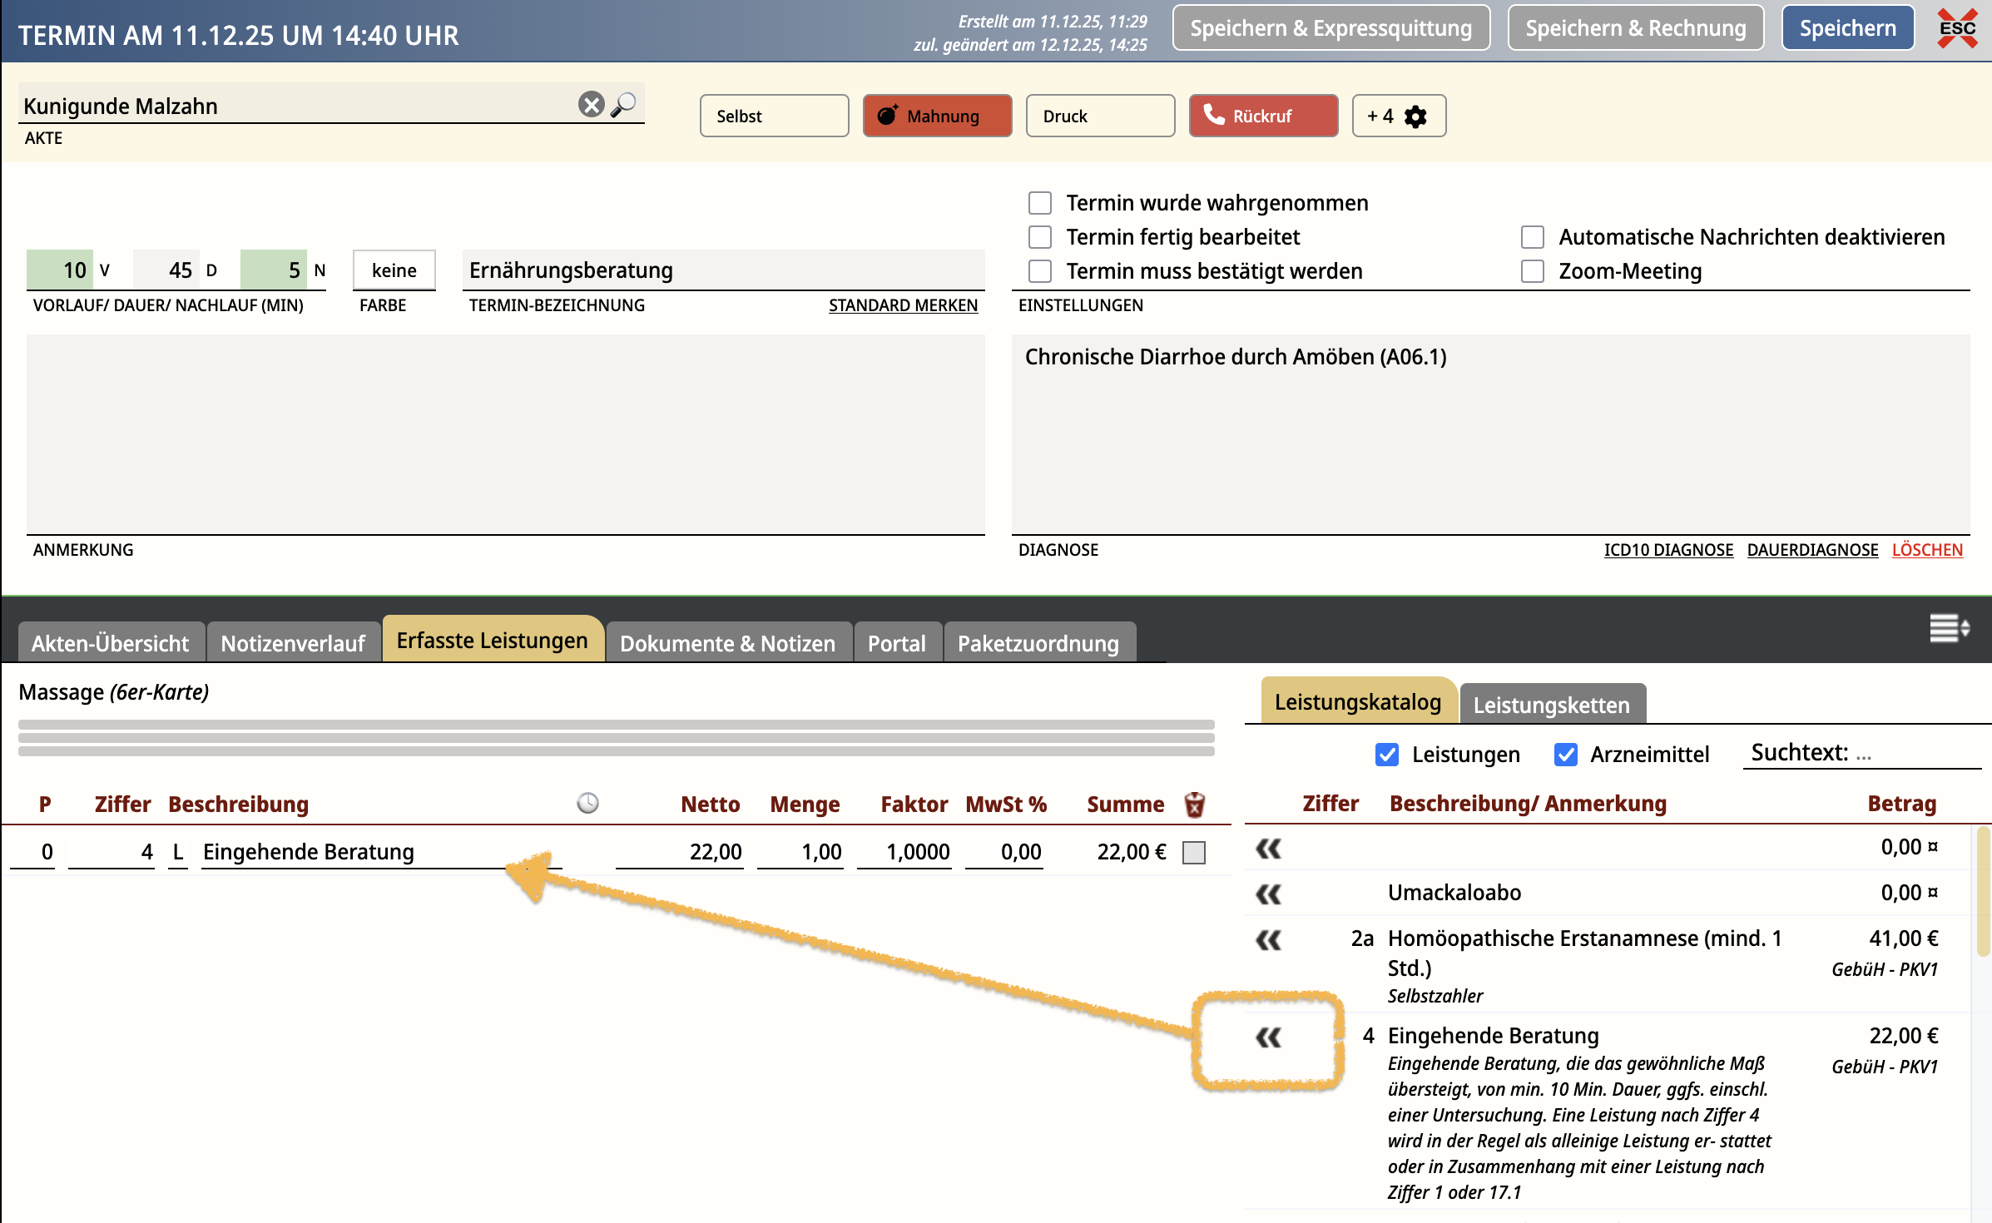Switch to Notizenverlauf tab
Image resolution: width=1992 pixels, height=1223 pixels.
293,643
